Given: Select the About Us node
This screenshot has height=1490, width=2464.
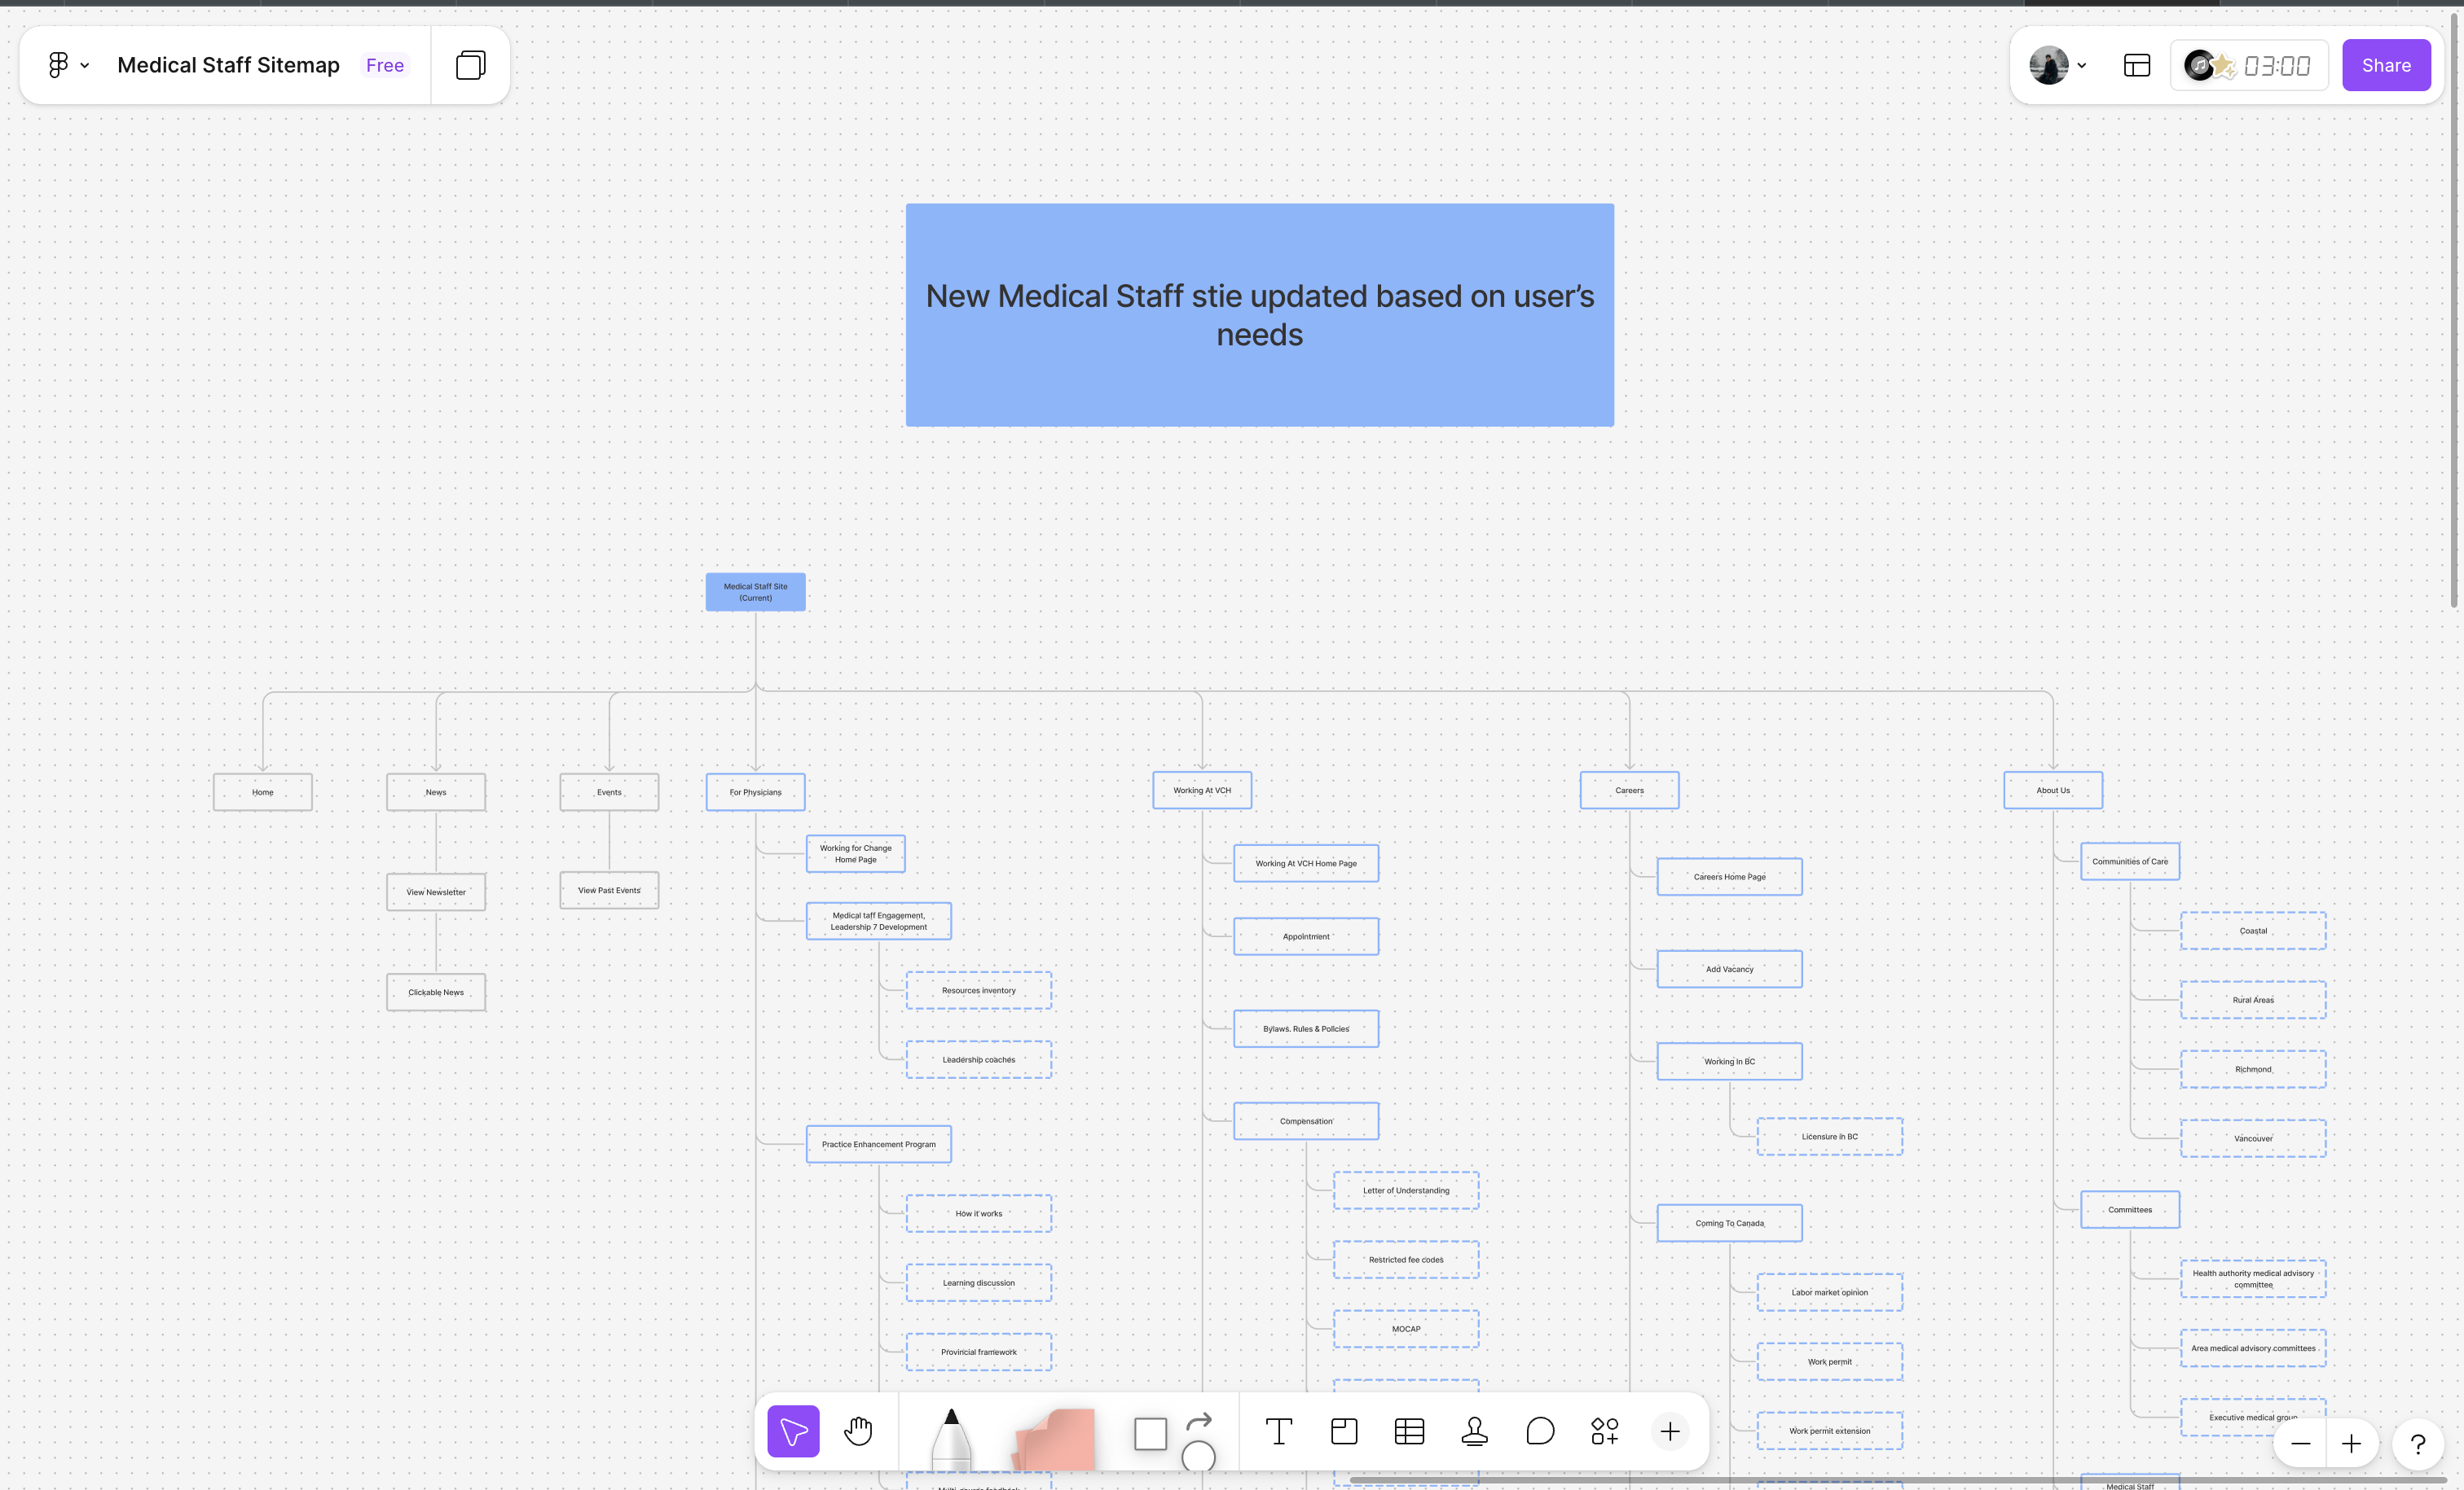Looking at the screenshot, I should click(x=2053, y=790).
